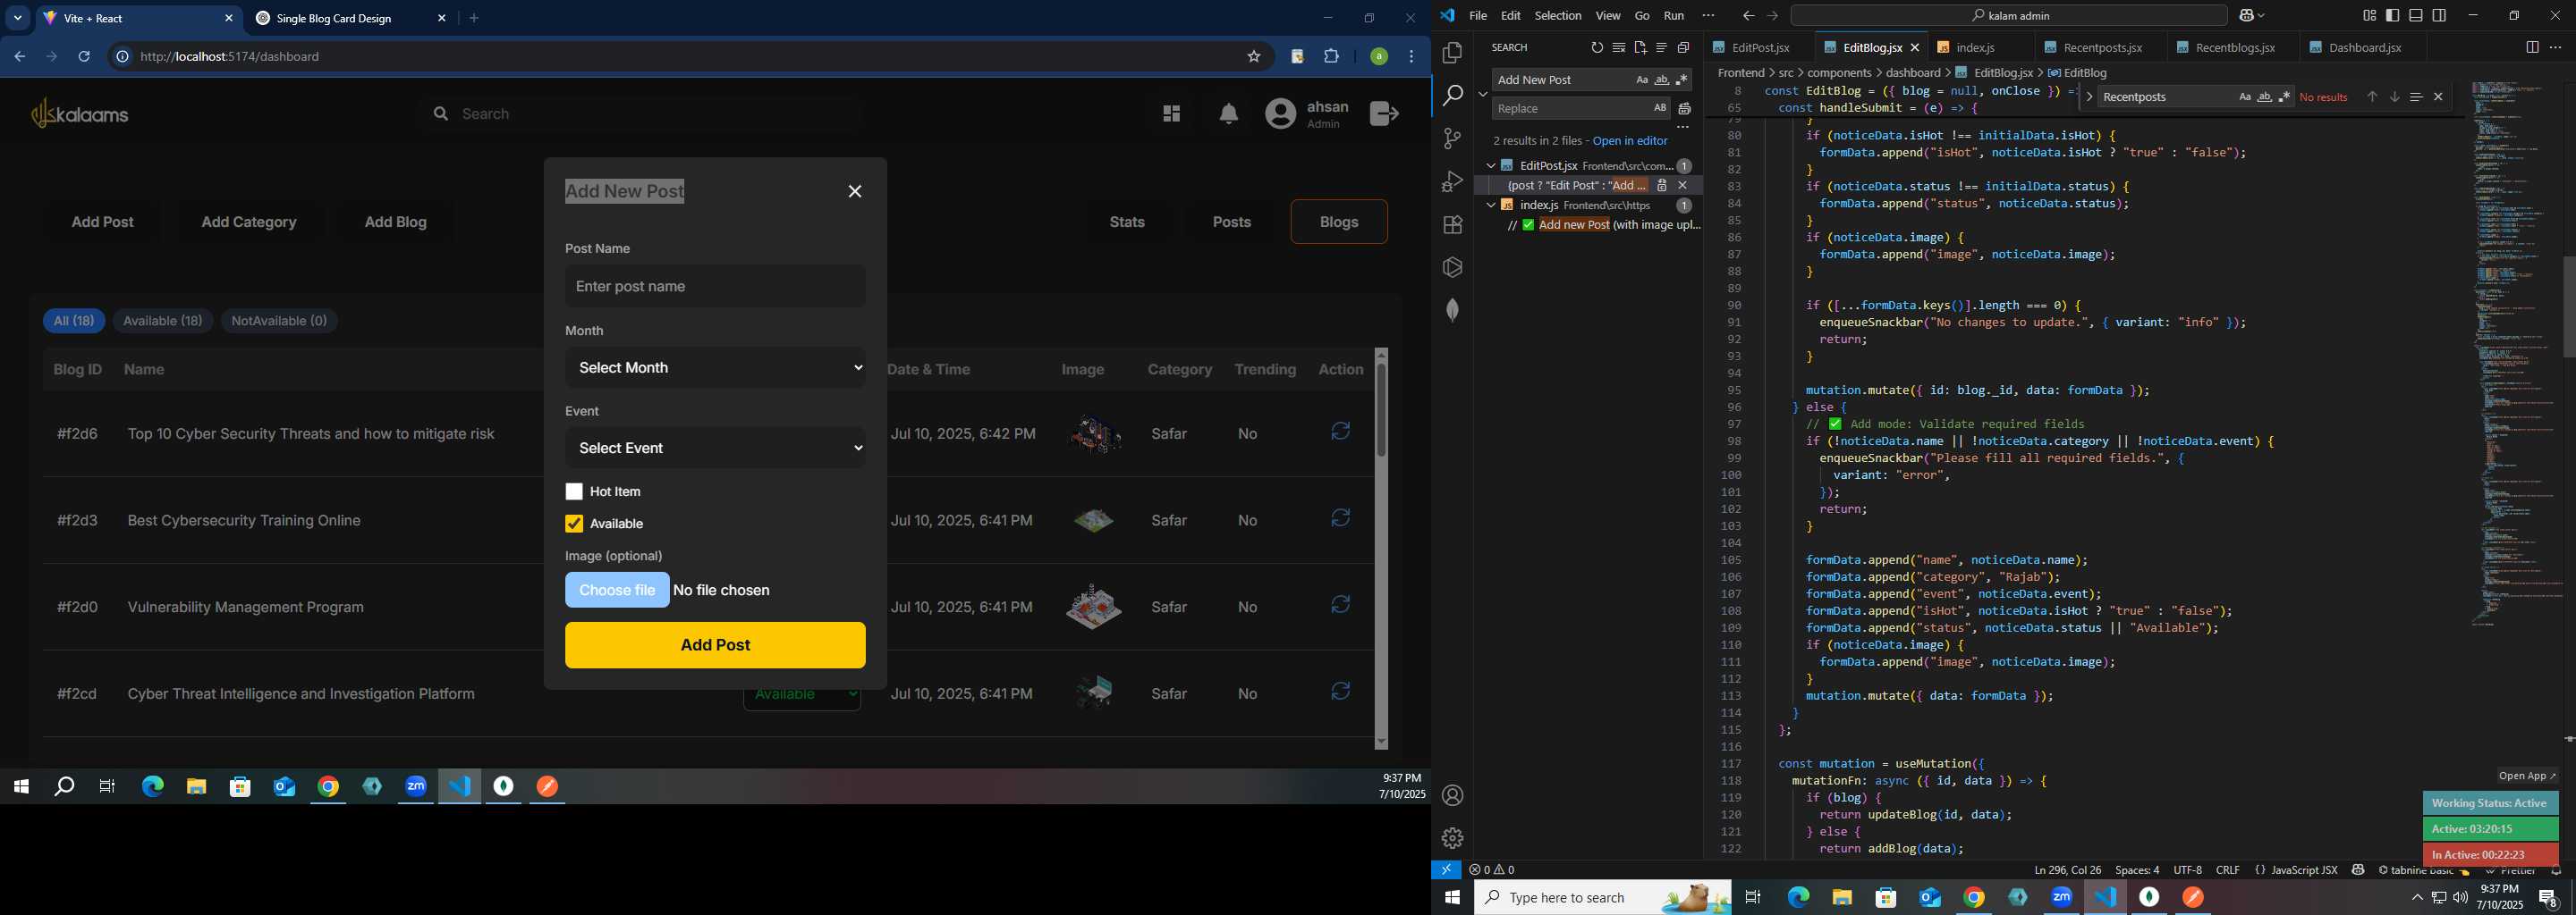Viewport: 2576px width, 915px height.
Task: Click the logout icon beside ahsan Admin
Action: tap(1384, 113)
